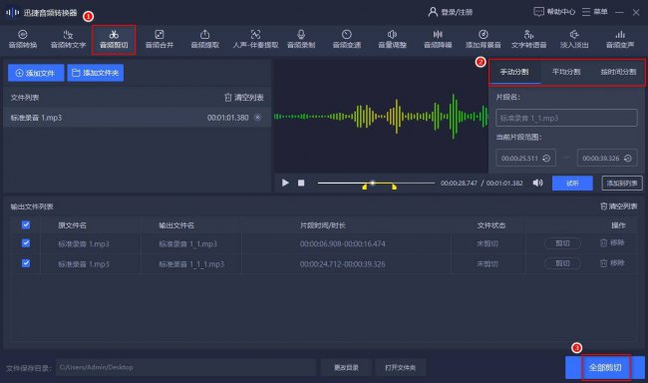Click the reset icon in the start time field
This screenshot has width=648, height=383.
546,158
